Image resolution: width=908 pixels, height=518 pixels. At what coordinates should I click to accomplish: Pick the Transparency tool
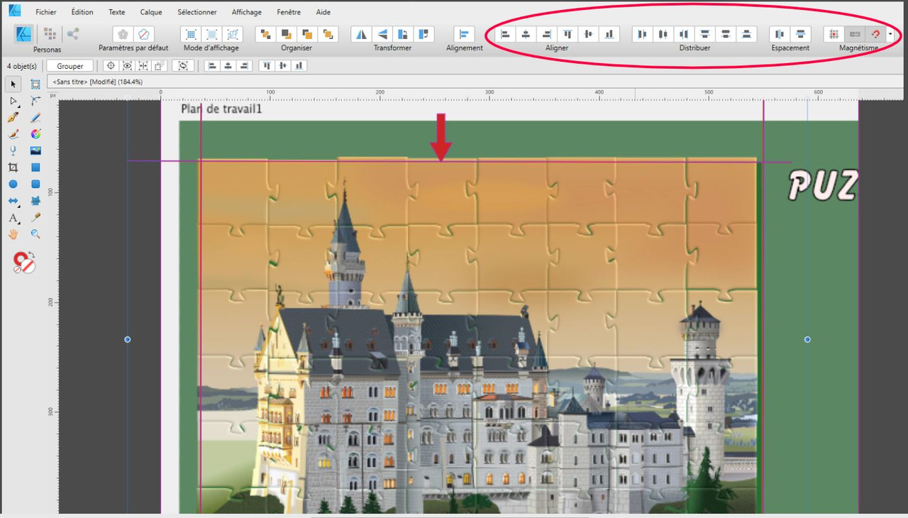(x=13, y=150)
